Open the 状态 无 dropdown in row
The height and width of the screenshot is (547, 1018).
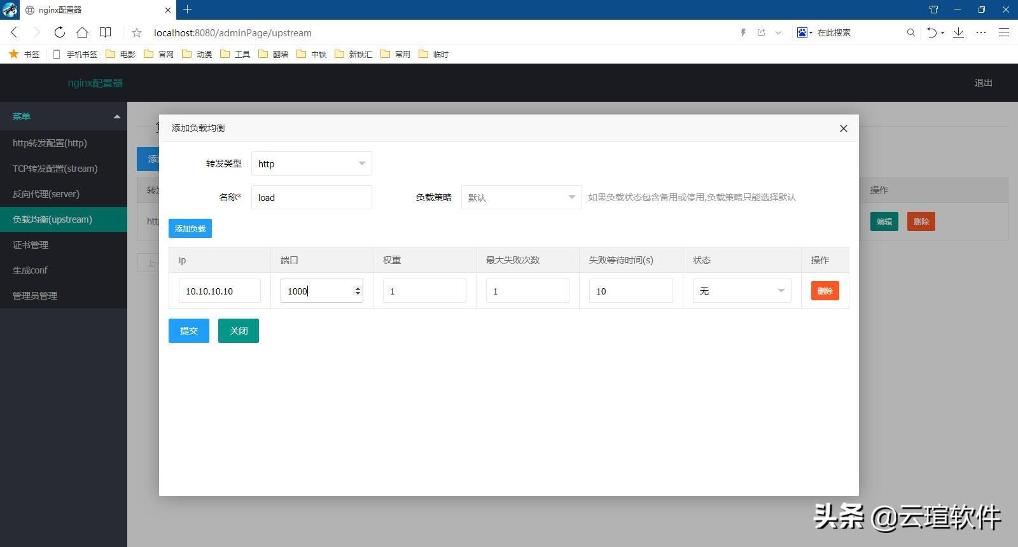pos(742,291)
